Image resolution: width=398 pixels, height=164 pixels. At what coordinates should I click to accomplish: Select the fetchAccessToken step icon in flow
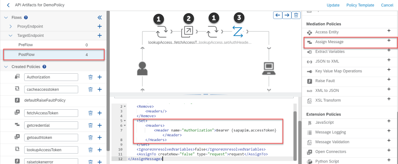click(x=188, y=31)
